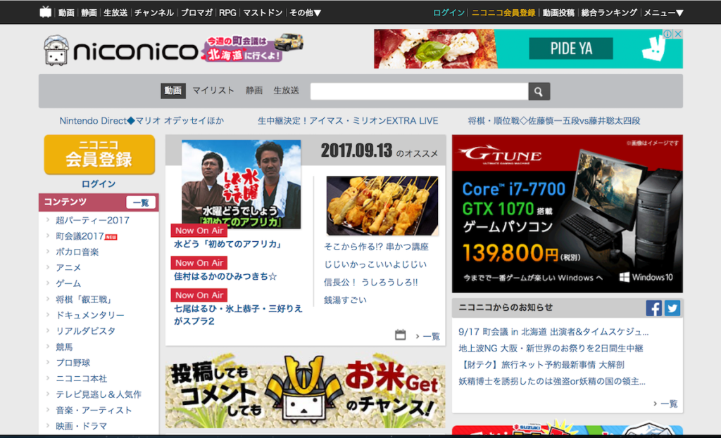Open Nintendo Direct マリオ オデッセイ headline
The width and height of the screenshot is (721, 438).
[x=142, y=121]
